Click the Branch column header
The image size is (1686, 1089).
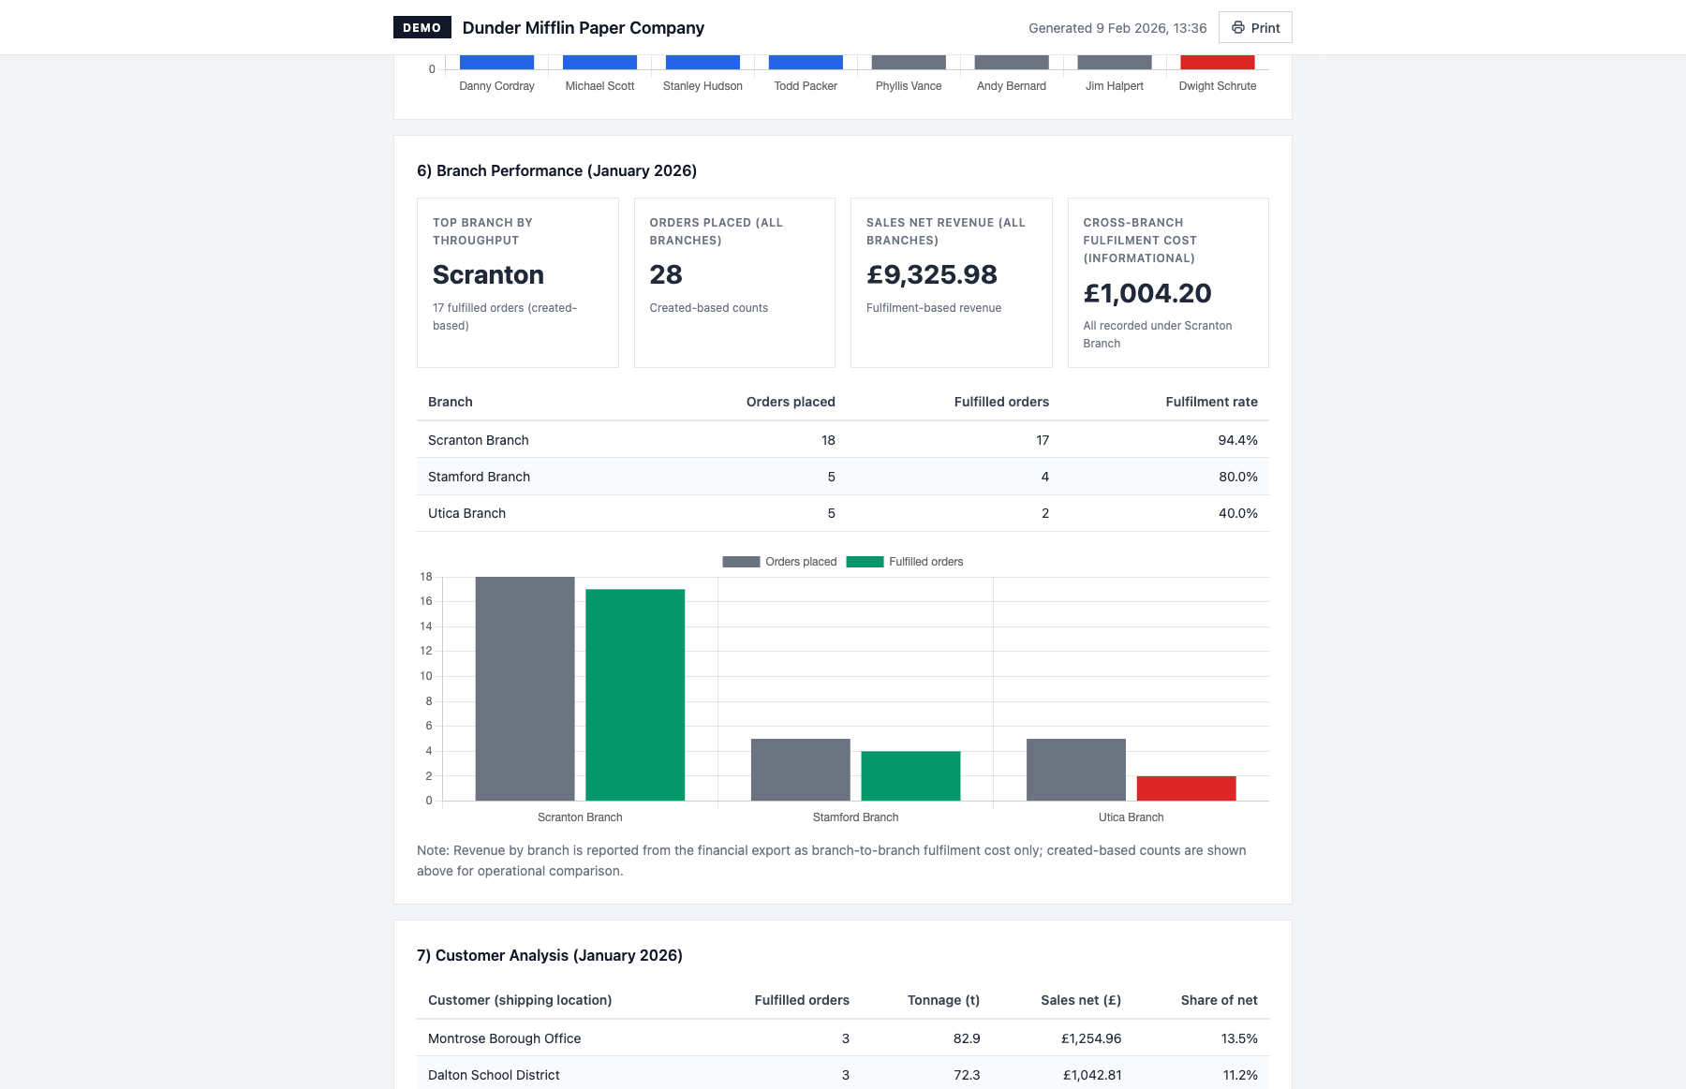[x=451, y=402]
